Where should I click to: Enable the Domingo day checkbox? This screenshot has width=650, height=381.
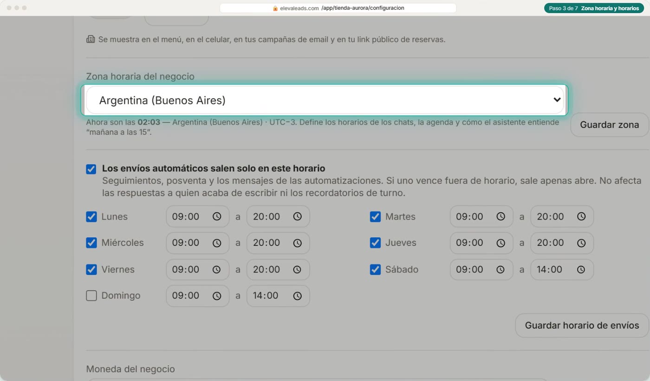click(91, 296)
